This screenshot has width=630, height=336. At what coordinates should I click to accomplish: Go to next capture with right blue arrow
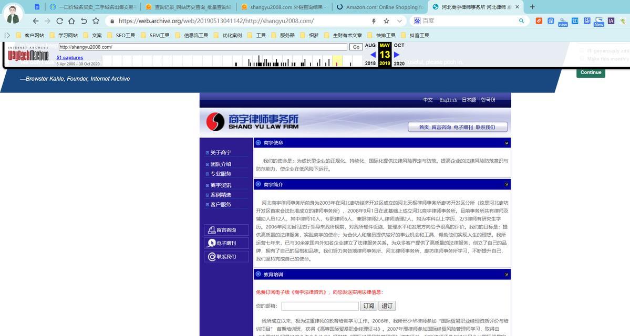click(397, 55)
